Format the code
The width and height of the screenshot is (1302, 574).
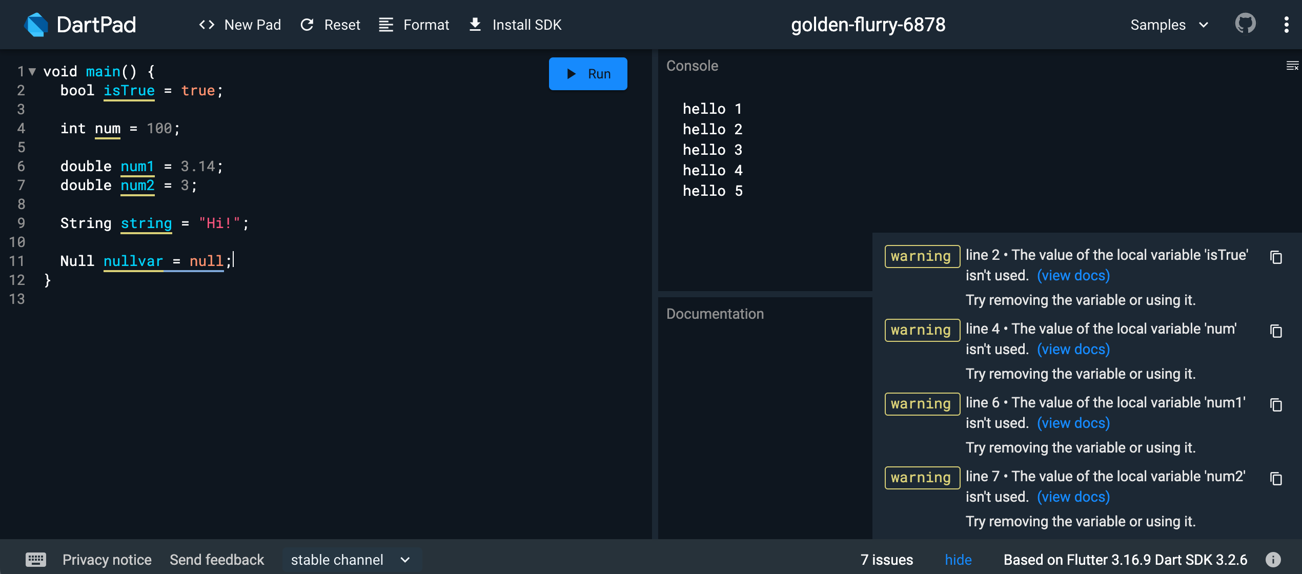point(414,25)
